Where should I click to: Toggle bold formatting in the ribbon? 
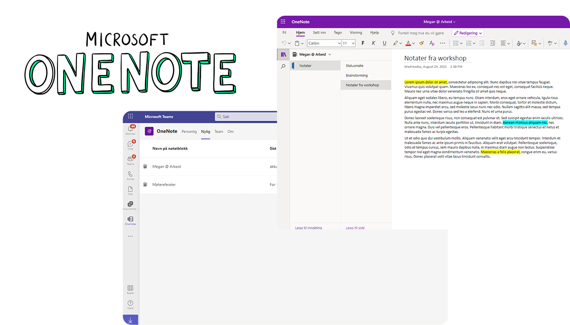[362, 43]
